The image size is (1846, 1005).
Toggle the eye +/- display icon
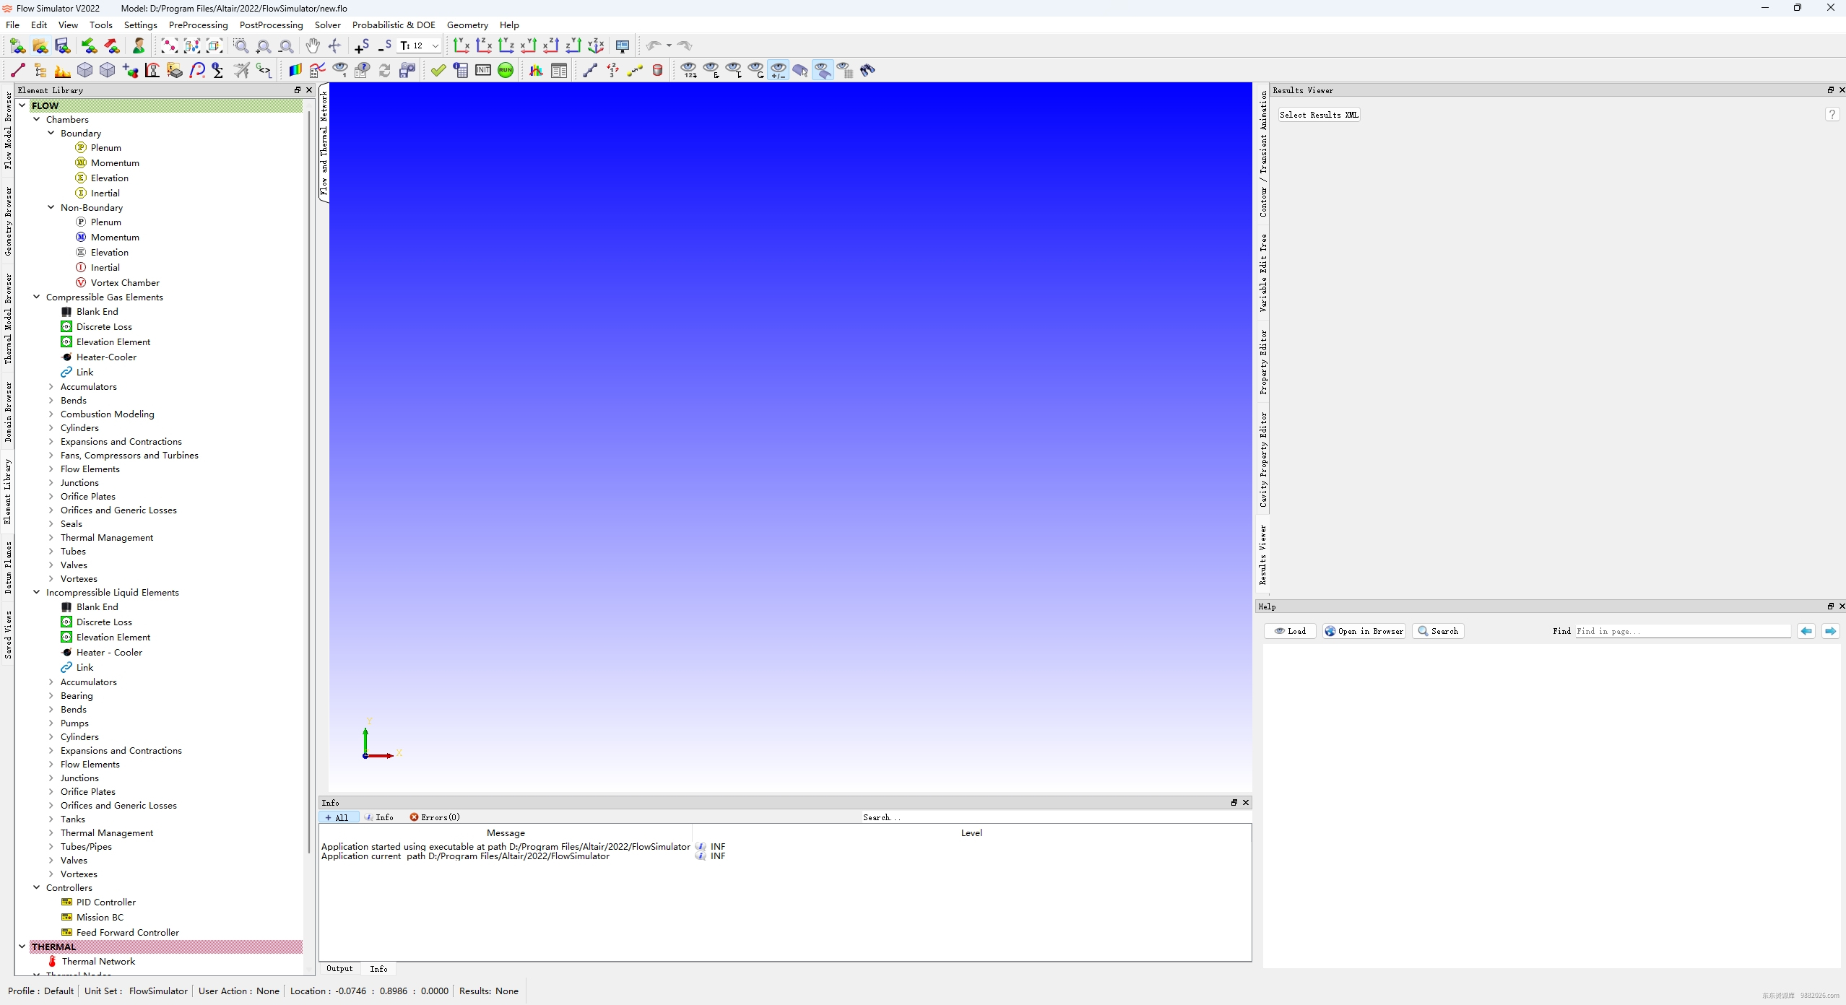click(778, 70)
